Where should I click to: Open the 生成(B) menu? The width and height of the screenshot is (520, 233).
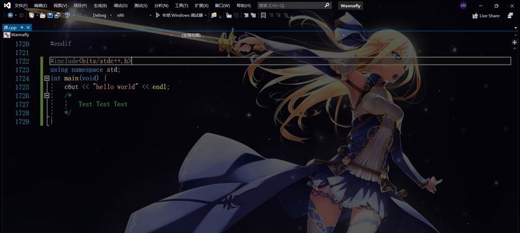click(100, 6)
